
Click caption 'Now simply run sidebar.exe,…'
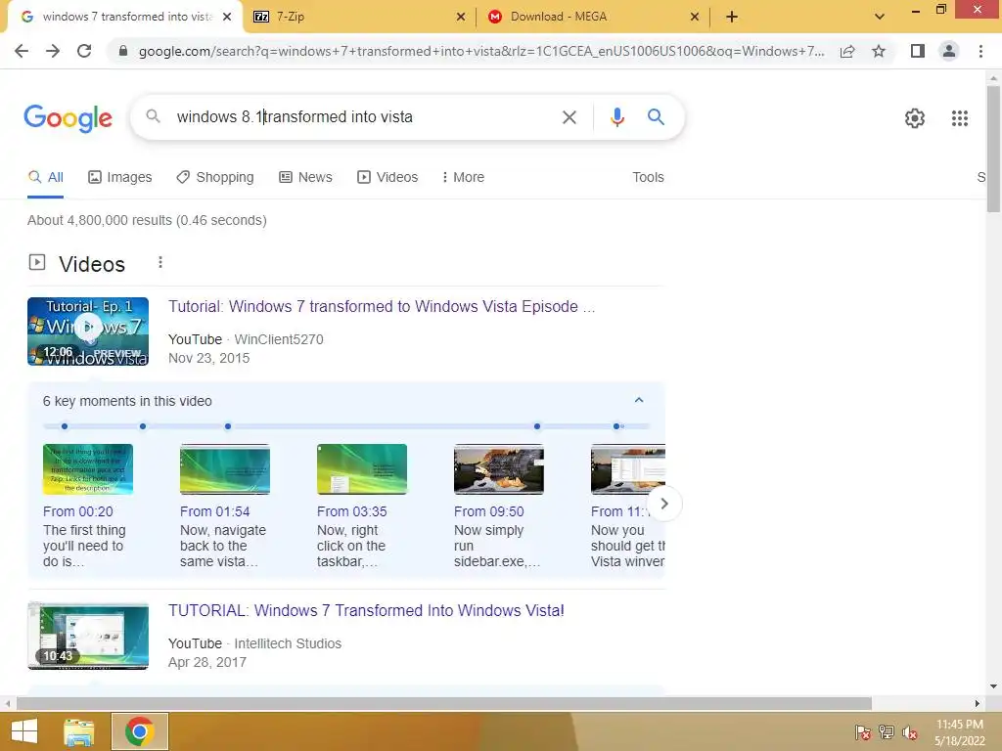(497, 546)
